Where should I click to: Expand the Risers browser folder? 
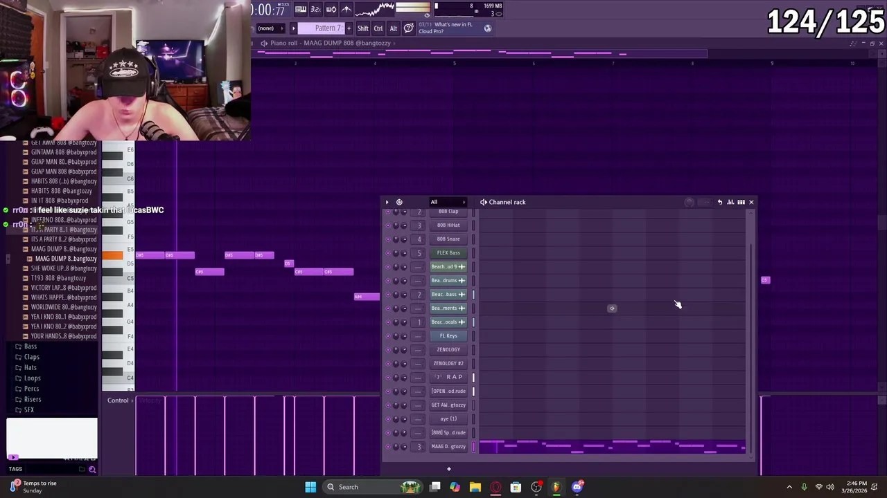(32, 399)
